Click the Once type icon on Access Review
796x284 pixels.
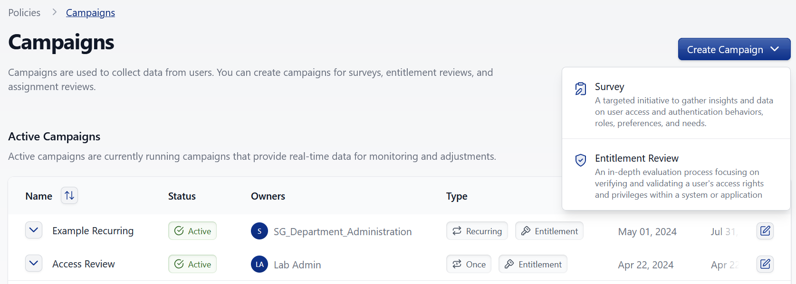point(457,264)
